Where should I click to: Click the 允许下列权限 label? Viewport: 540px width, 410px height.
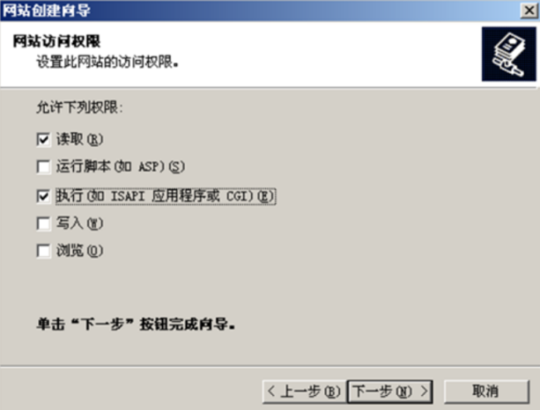80,107
